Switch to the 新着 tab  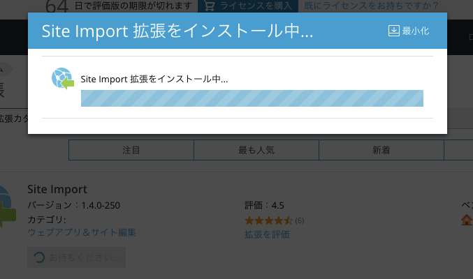pyautogui.click(x=381, y=150)
